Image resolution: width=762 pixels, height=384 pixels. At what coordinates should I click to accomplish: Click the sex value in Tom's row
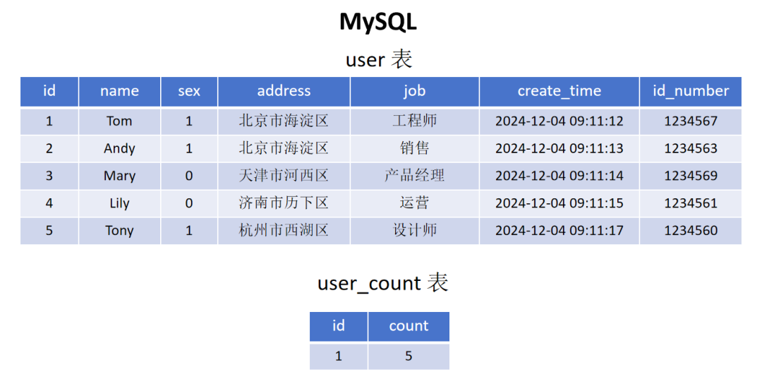[189, 121]
